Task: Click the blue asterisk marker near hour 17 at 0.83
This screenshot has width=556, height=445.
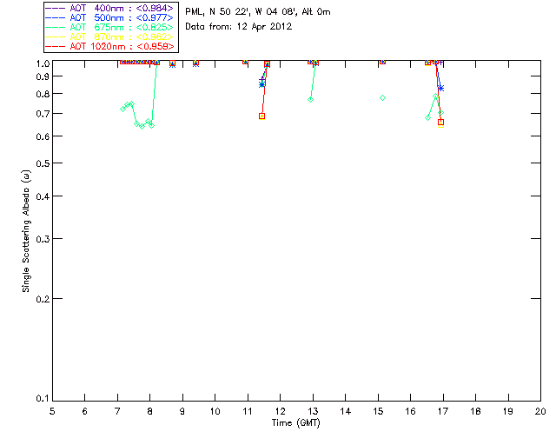Action: pos(440,88)
